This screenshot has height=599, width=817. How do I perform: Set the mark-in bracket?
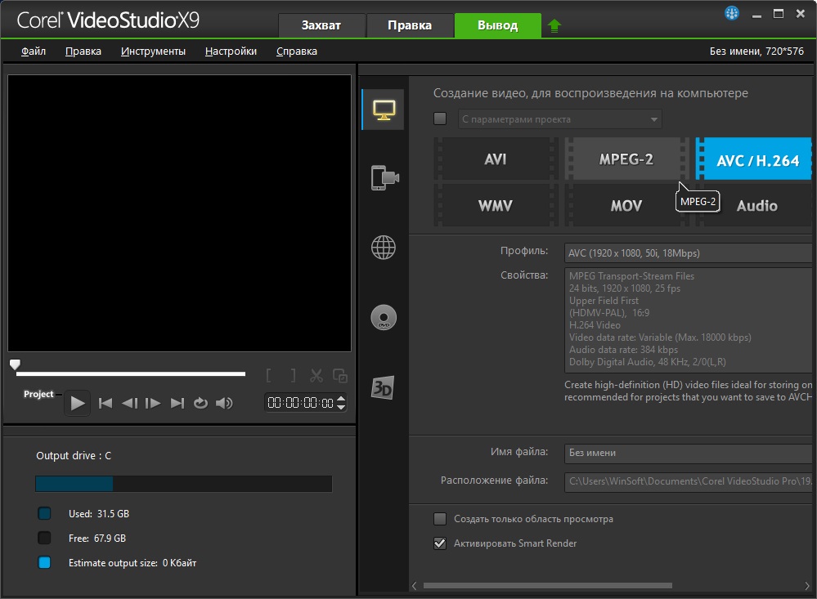[x=268, y=376]
